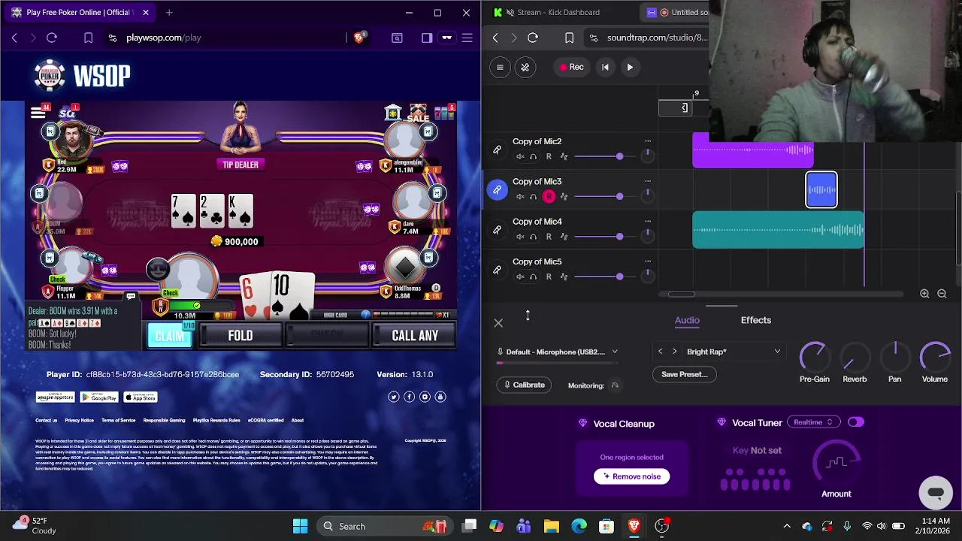Go to beginning of Soundtrap project
This screenshot has height=541, width=962.
[605, 68]
